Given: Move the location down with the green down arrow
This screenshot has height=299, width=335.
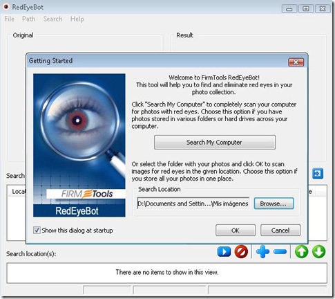Looking at the screenshot, I should [x=319, y=251].
